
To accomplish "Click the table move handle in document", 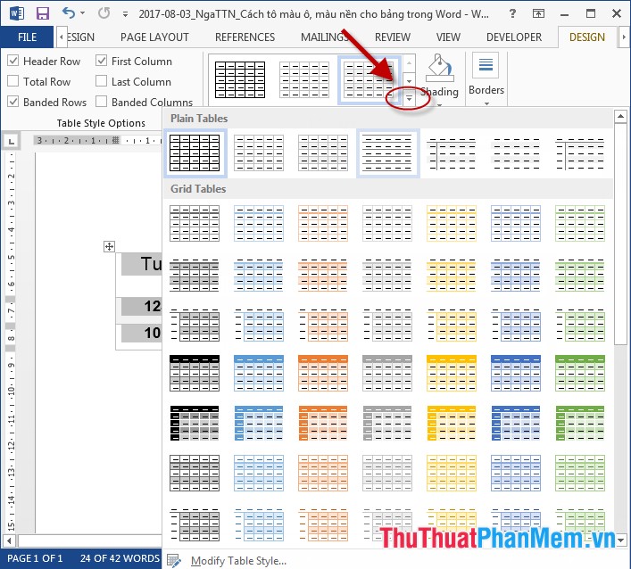I will (x=109, y=246).
